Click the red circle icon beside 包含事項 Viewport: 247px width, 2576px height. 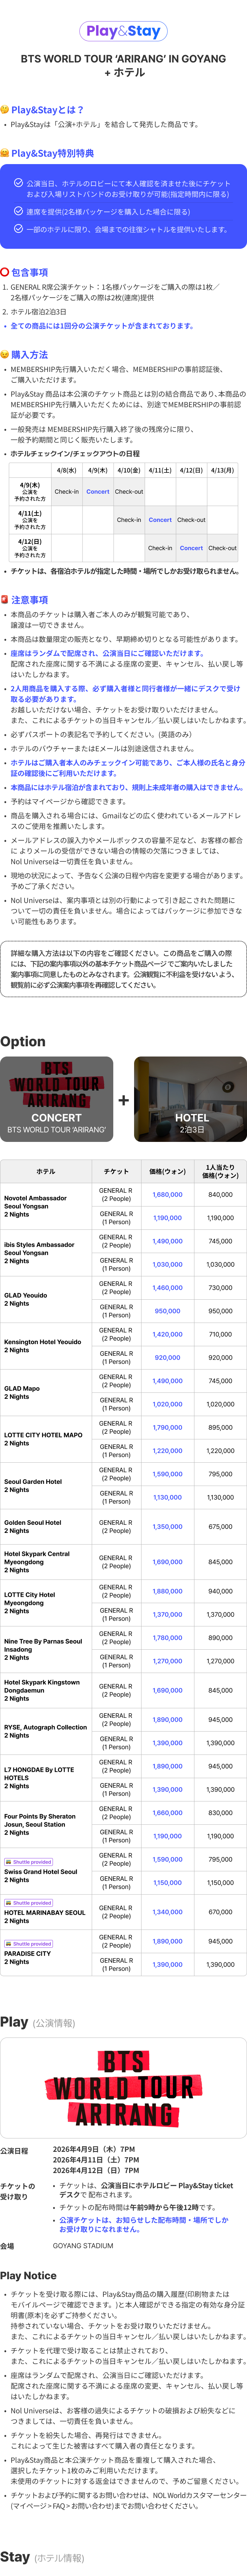[5, 272]
